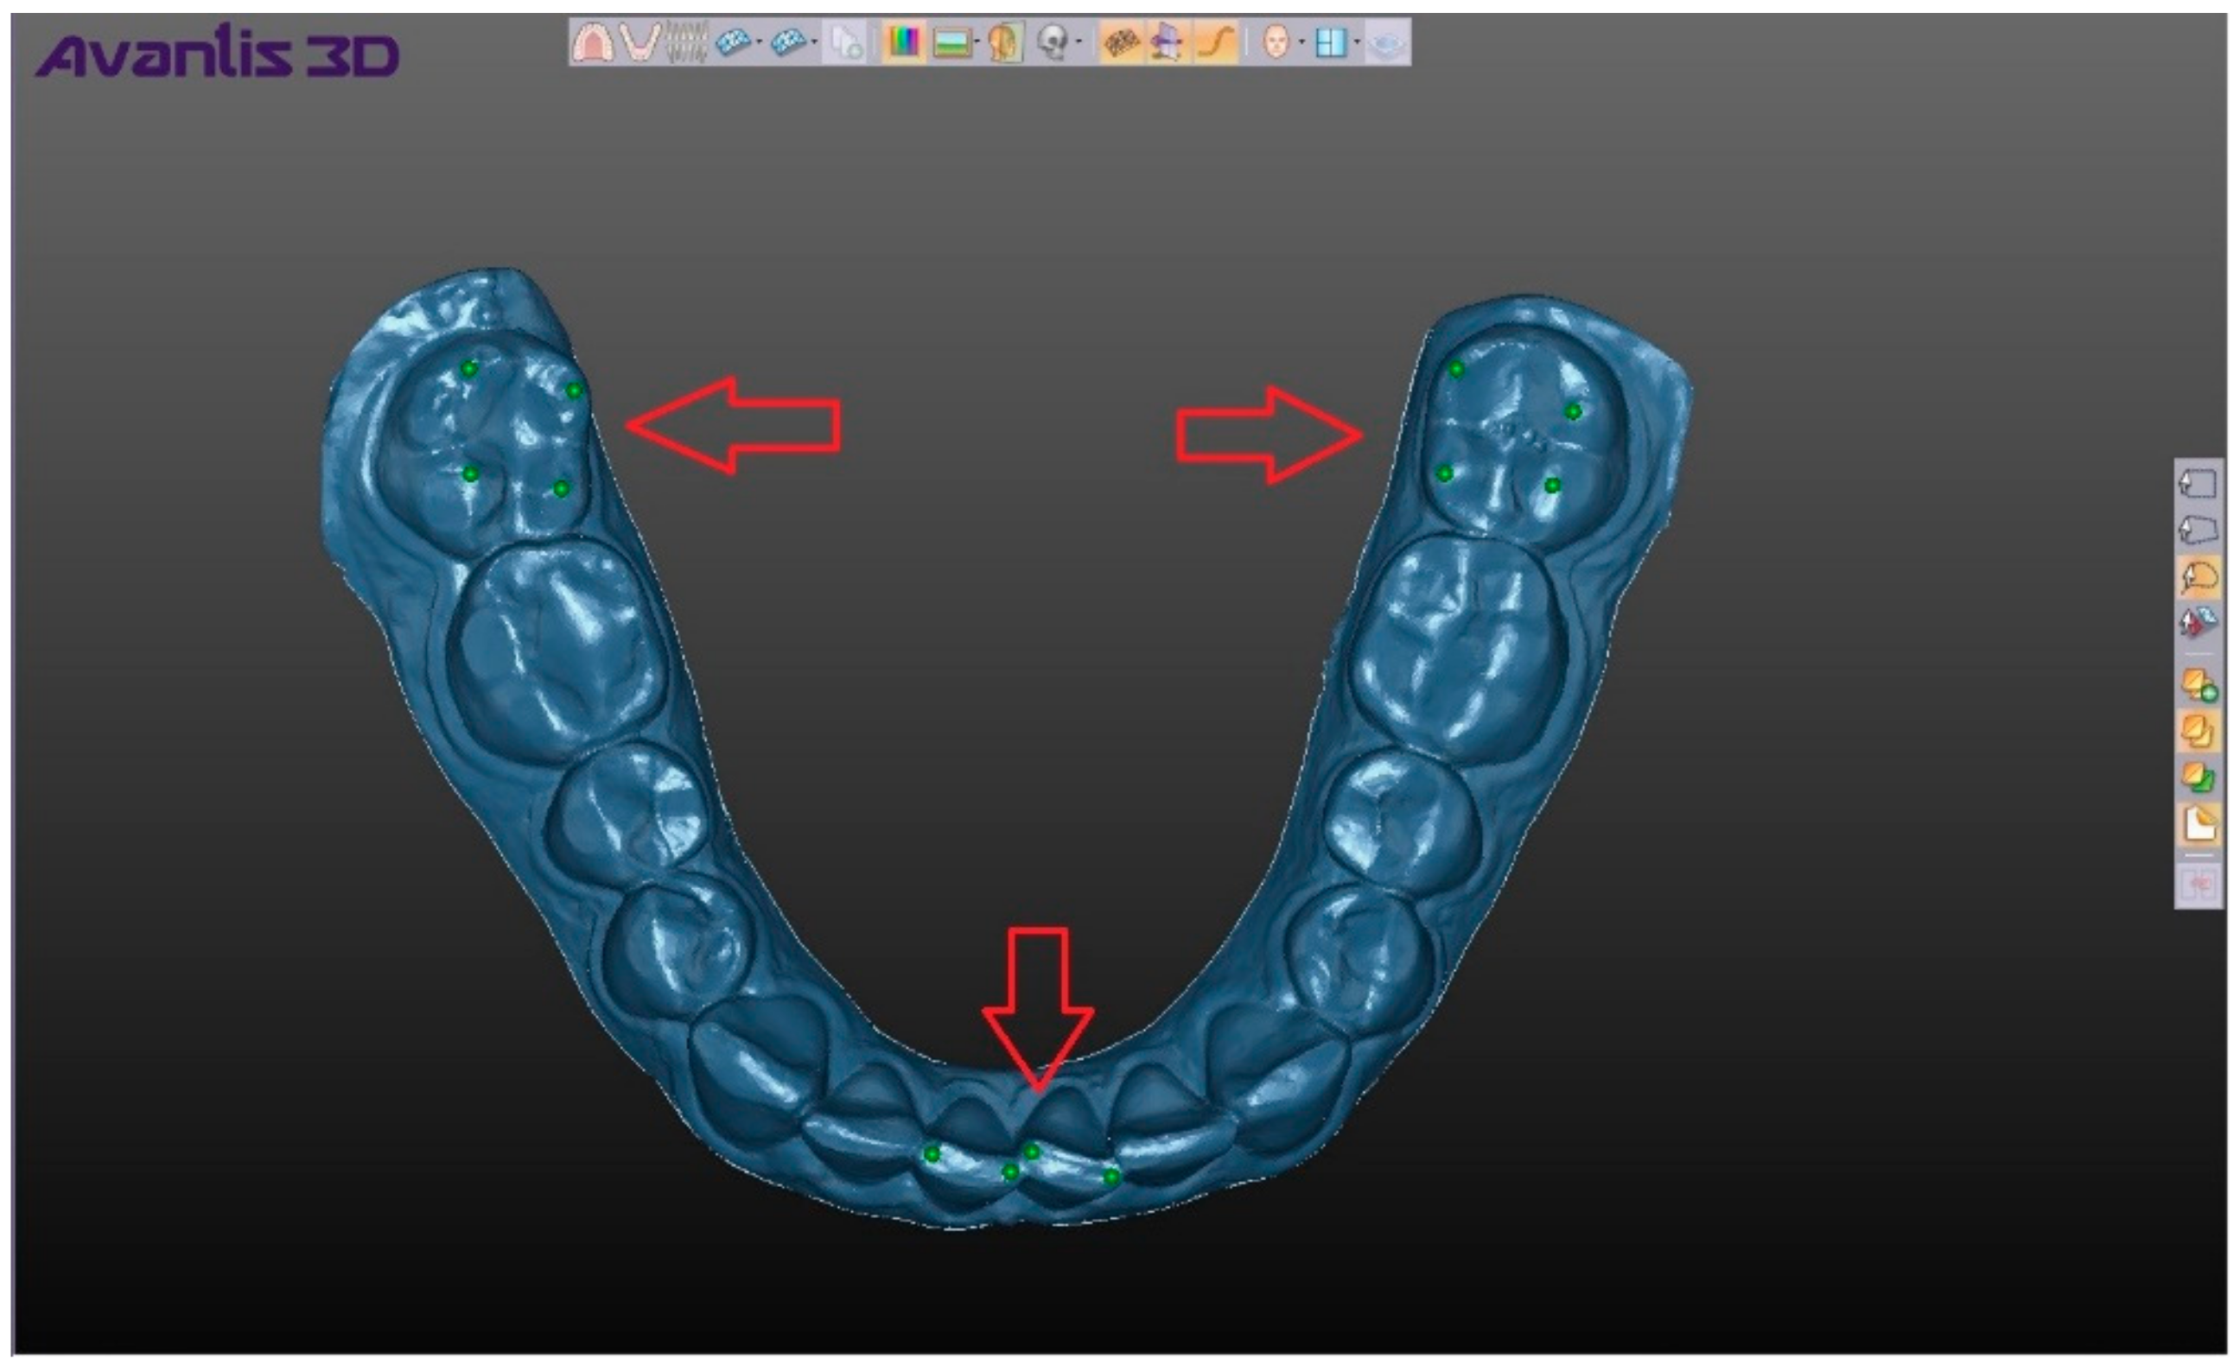Screen dimensions: 2240x1371
Task: Open the landscape background picture dropdown
Action: pos(977,41)
